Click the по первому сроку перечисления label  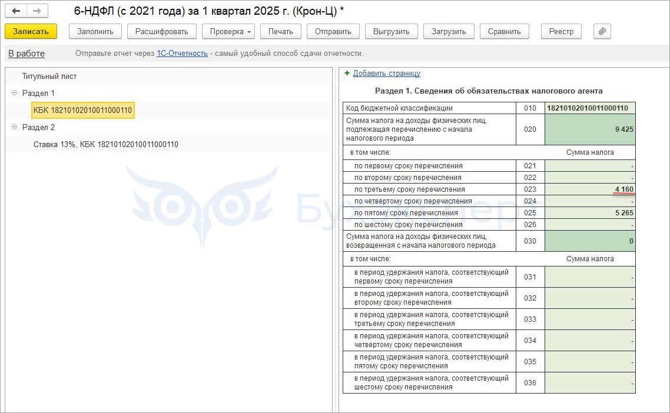coord(408,166)
